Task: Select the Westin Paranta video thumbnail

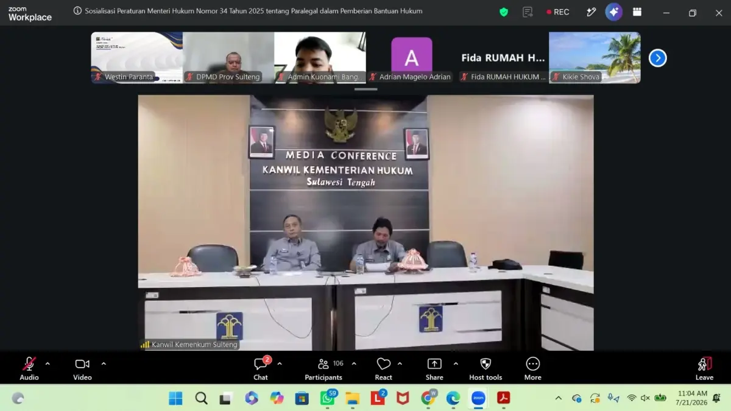Action: pos(137,57)
